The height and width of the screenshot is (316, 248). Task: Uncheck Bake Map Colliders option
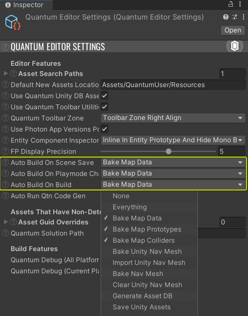tap(149, 240)
